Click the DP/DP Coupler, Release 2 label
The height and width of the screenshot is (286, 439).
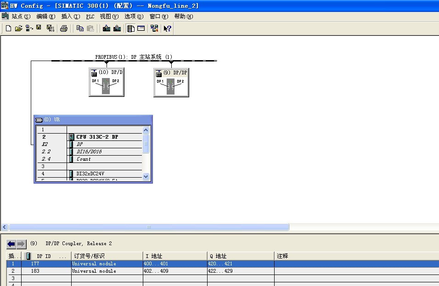[x=79, y=243]
